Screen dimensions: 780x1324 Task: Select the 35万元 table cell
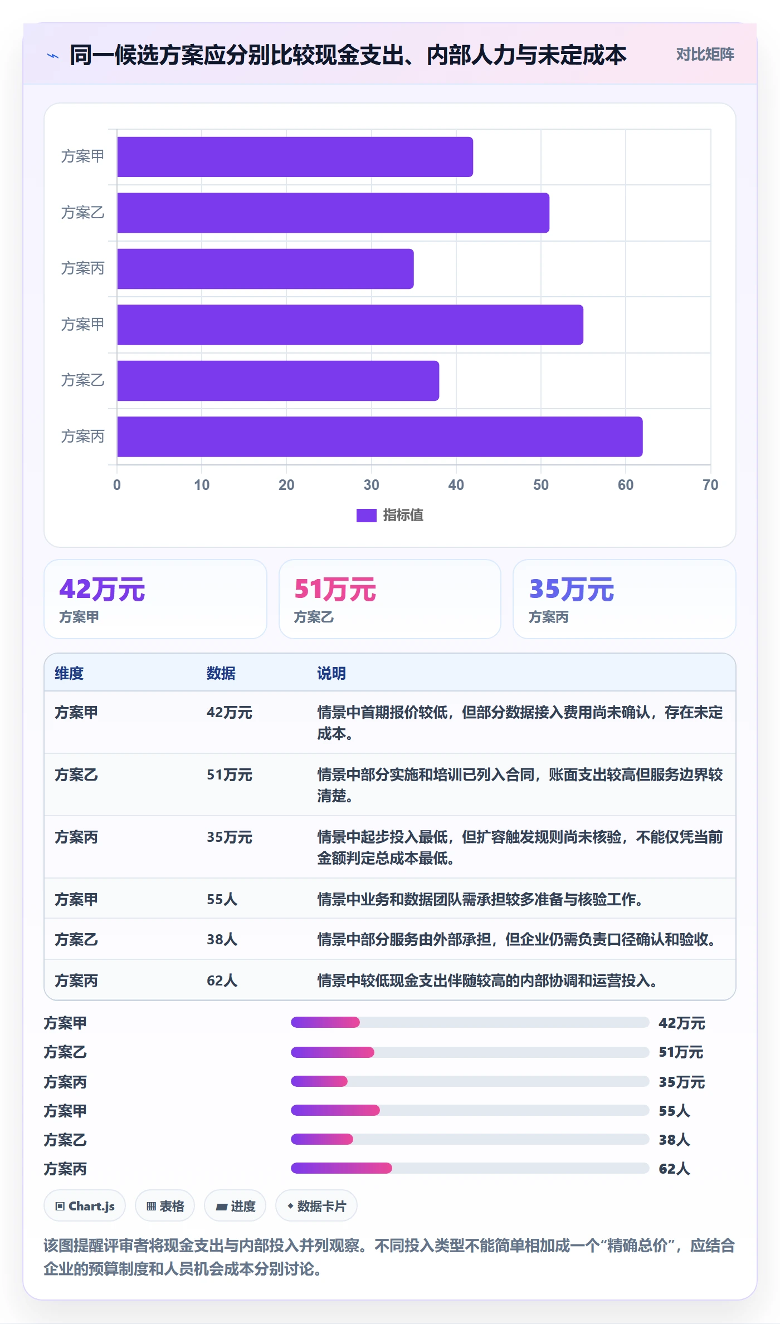230,837
